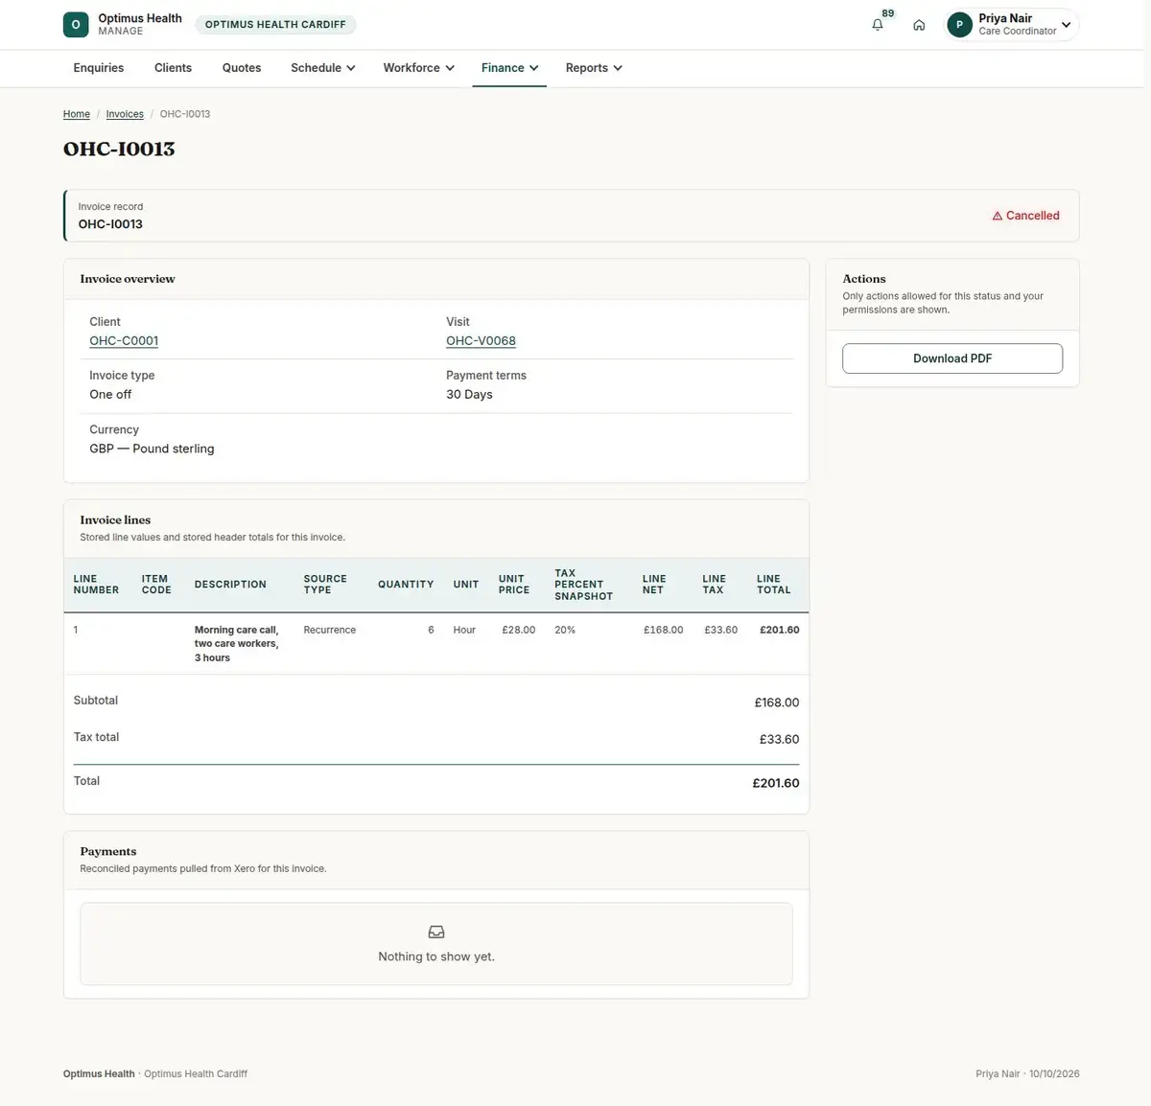The height and width of the screenshot is (1106, 1151).
Task: Navigate to the Enquiries tab
Action: click(99, 68)
